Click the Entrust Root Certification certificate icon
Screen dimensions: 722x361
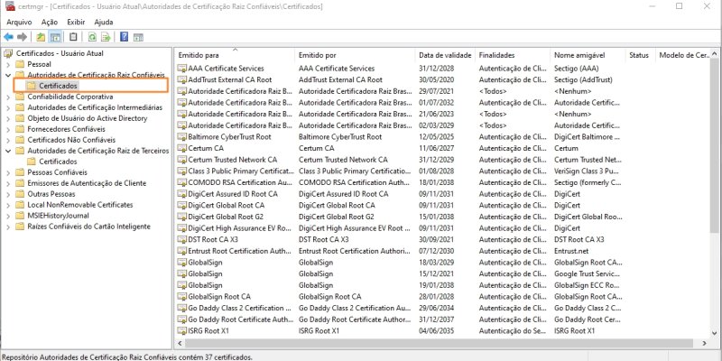click(182, 251)
